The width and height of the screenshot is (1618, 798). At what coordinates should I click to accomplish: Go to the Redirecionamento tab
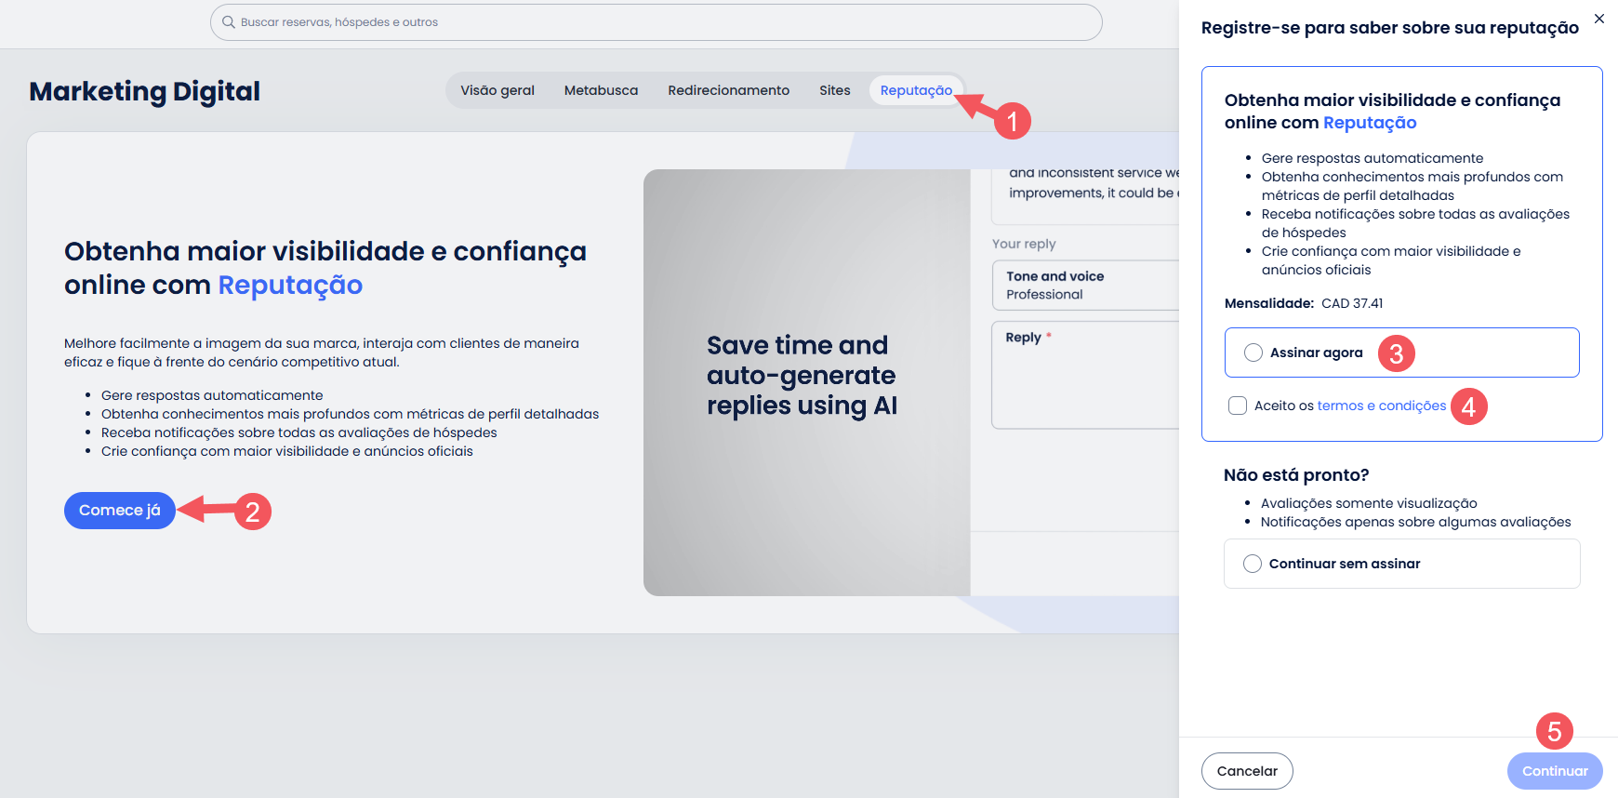[x=728, y=90]
